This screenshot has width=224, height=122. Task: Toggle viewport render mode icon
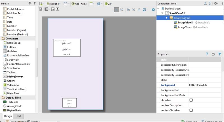pos(41,9)
